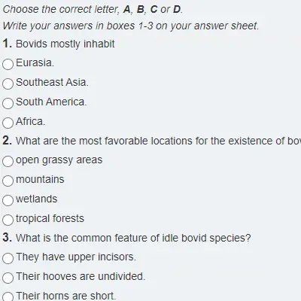The image size is (301, 301).
Task: Click the bold letter D in instructions
Action: 177,9
